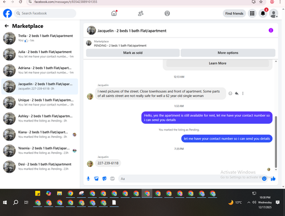The width and height of the screenshot is (285, 216).
Task: Open notifications bell icon
Action: [263, 13]
